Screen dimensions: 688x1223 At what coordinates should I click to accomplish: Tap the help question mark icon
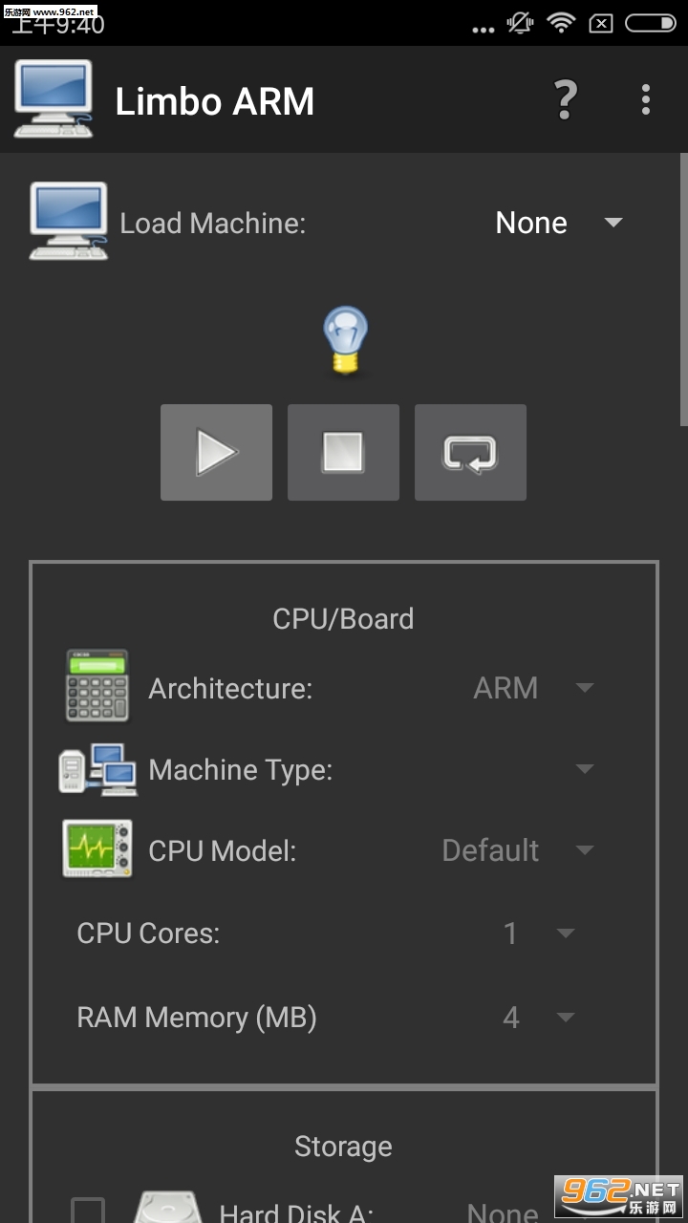[x=566, y=99]
